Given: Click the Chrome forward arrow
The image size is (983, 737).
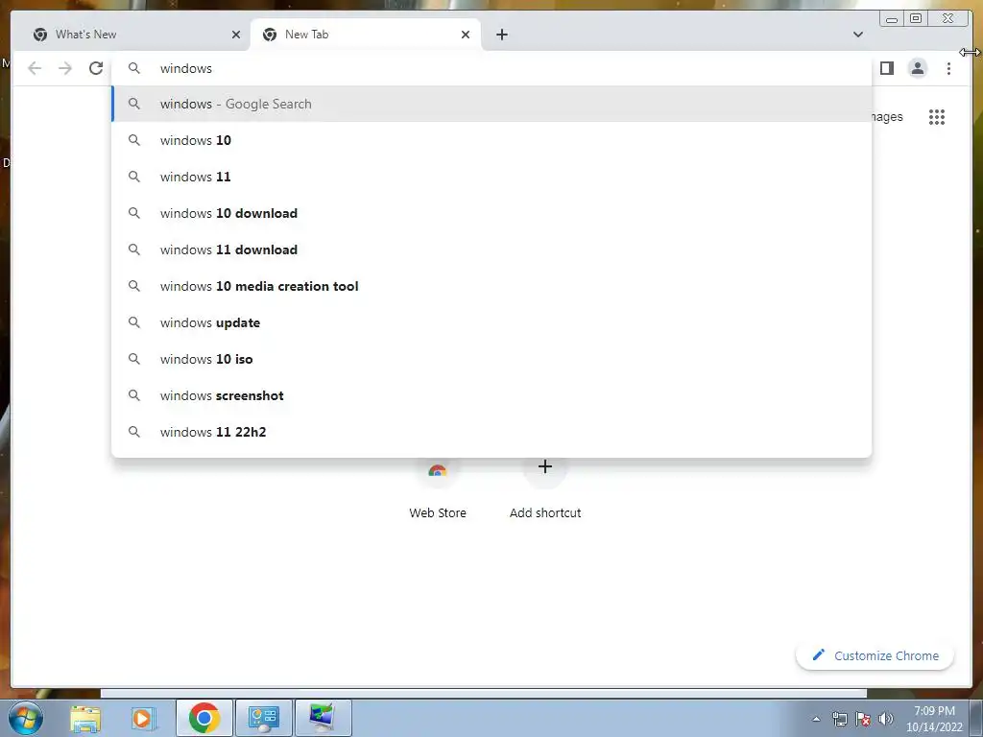Looking at the screenshot, I should [x=65, y=68].
